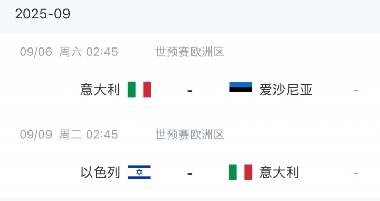Click 世预赛欧洲区 label of first match

[x=189, y=52]
